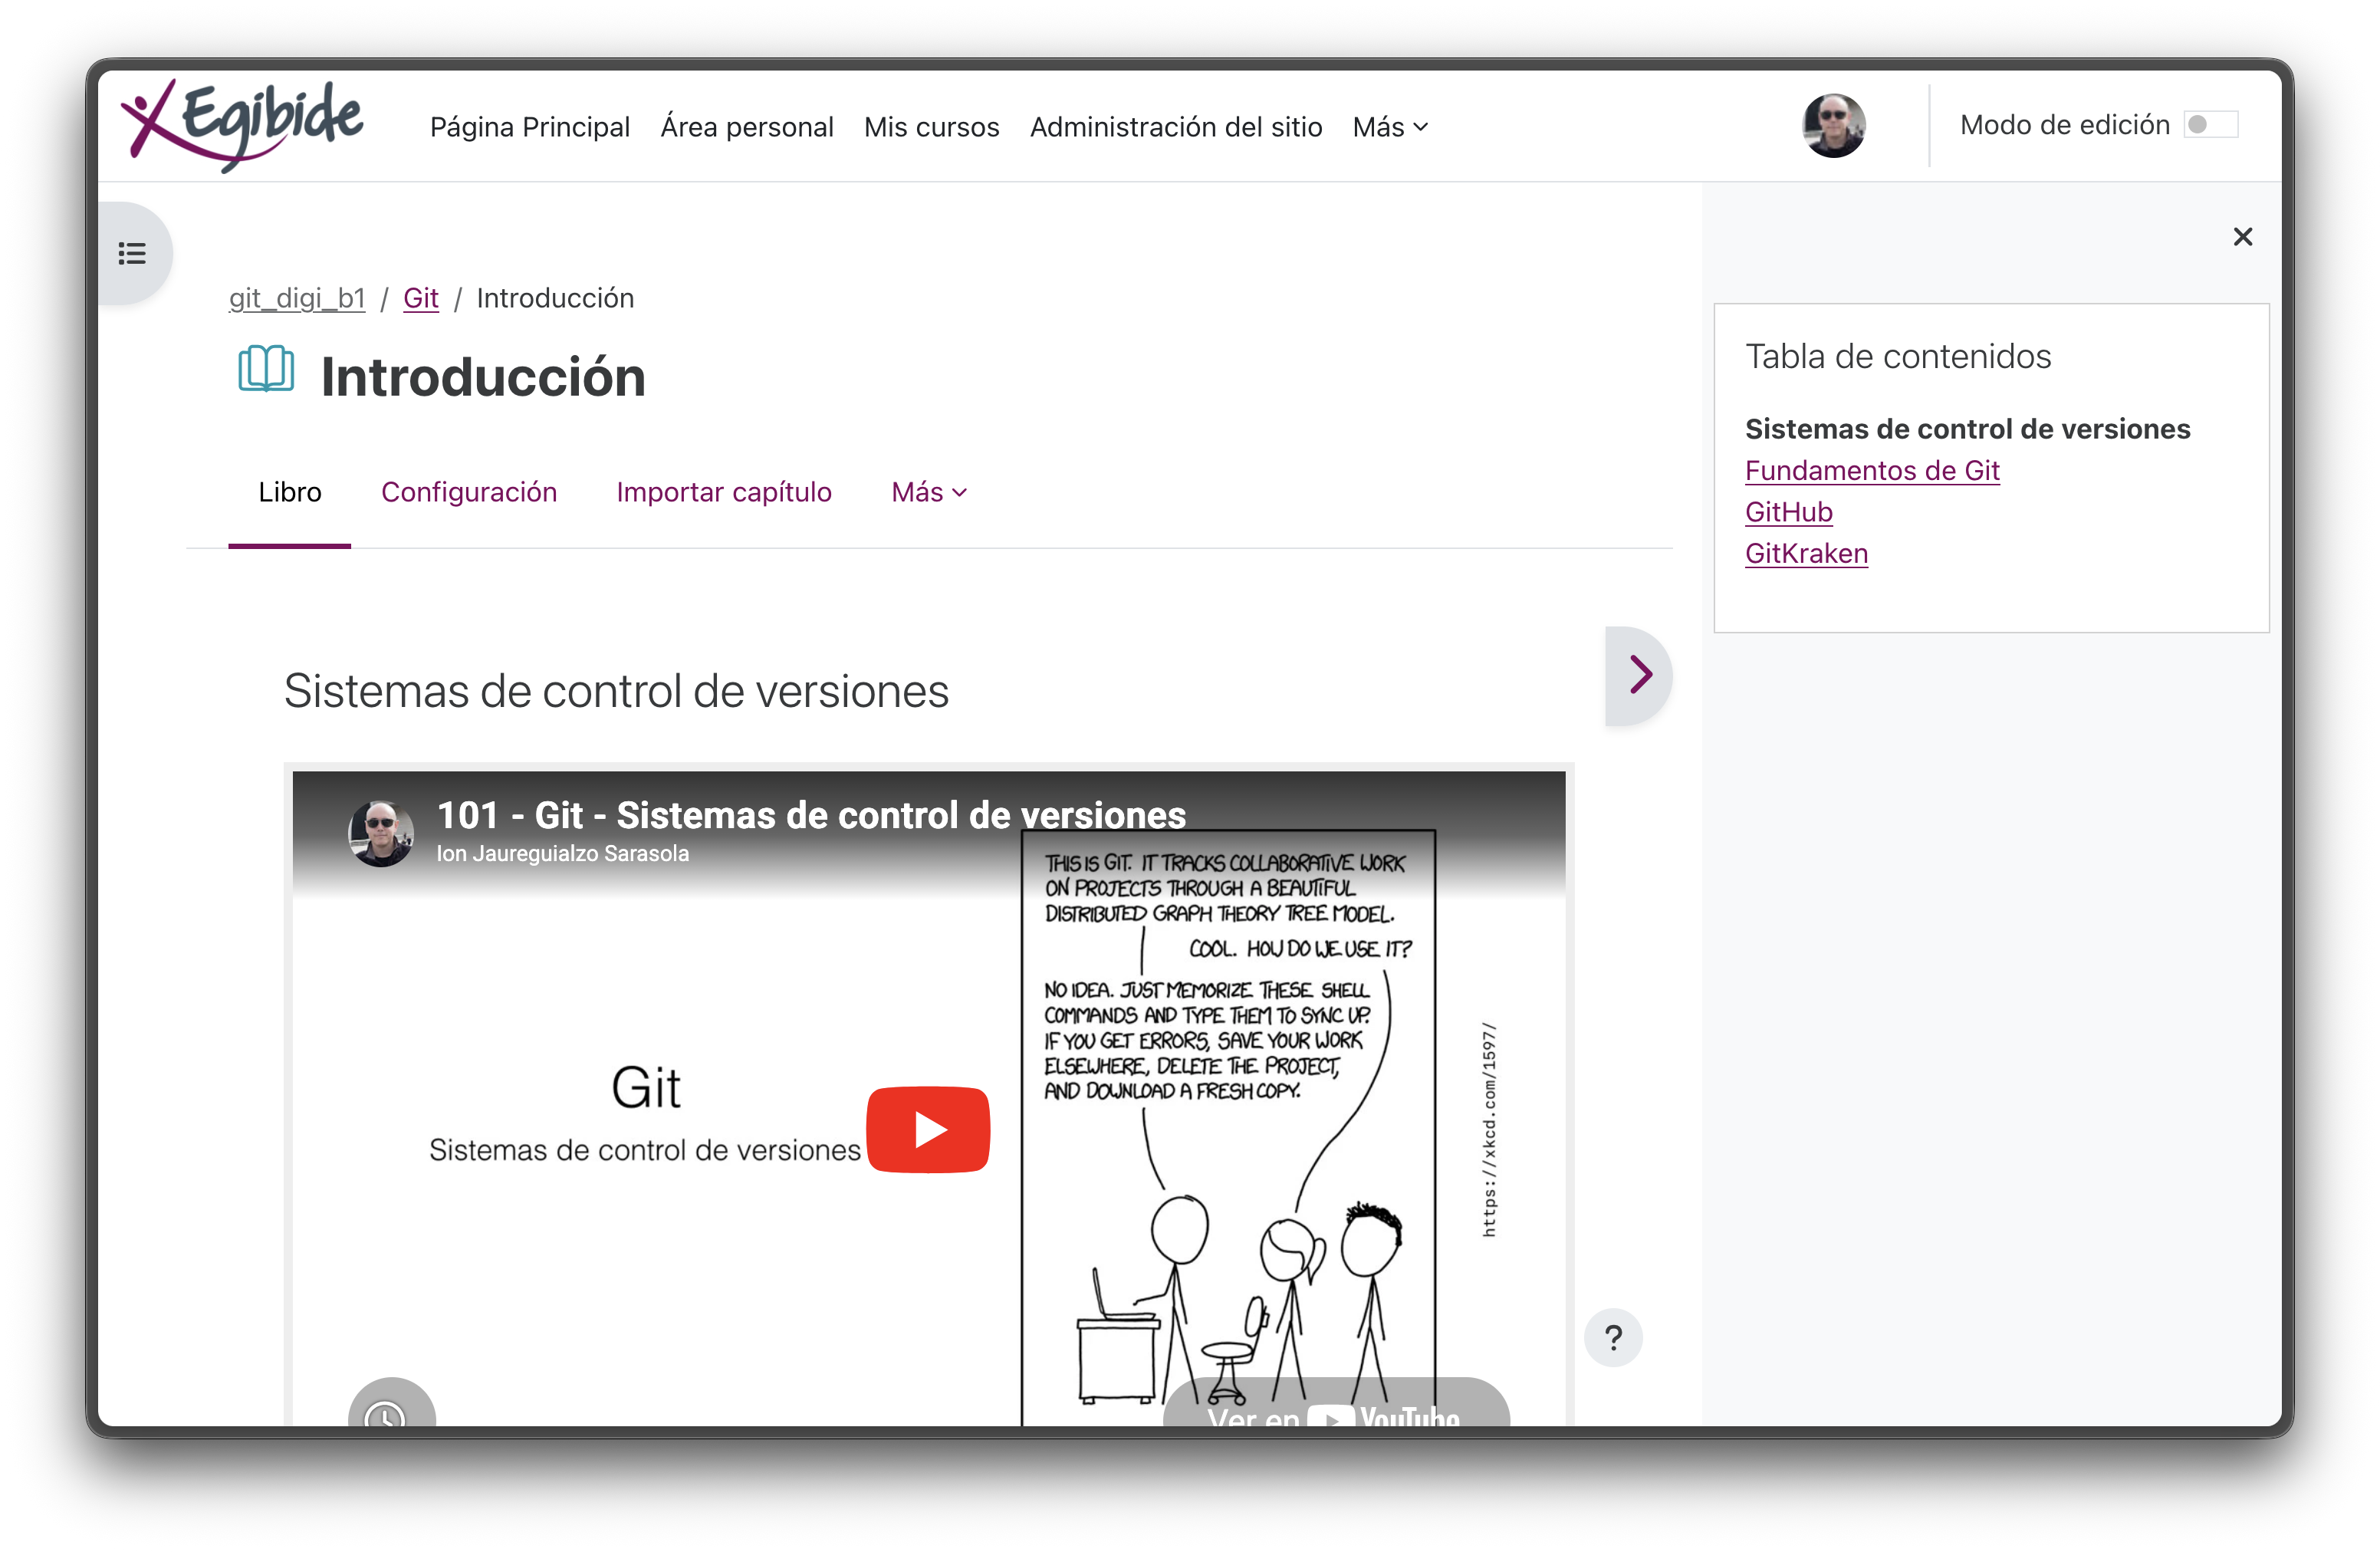Open Mis cursos
Viewport: 2380px width, 1552px height.
932,127
